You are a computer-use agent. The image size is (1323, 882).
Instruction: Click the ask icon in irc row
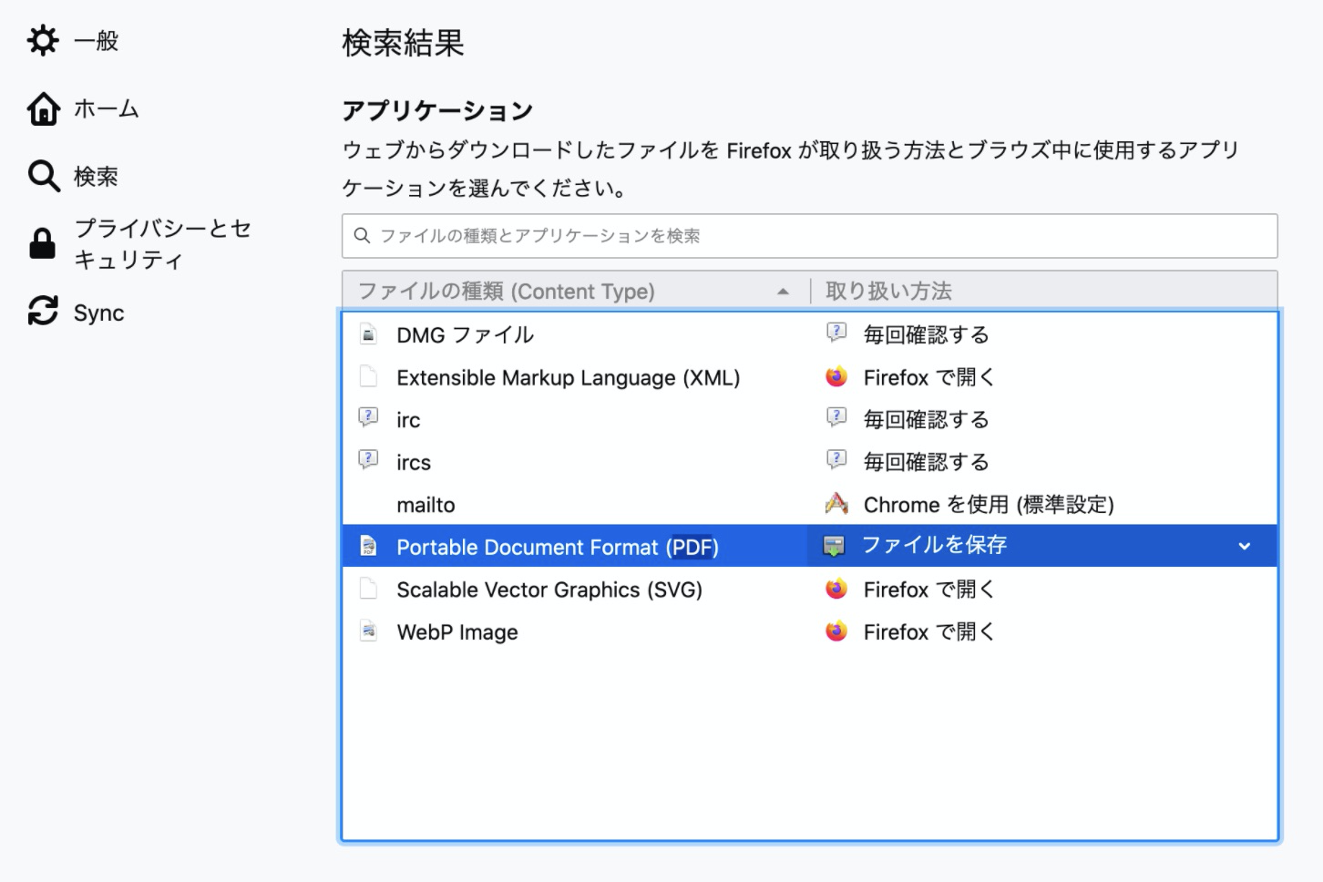[x=836, y=417]
